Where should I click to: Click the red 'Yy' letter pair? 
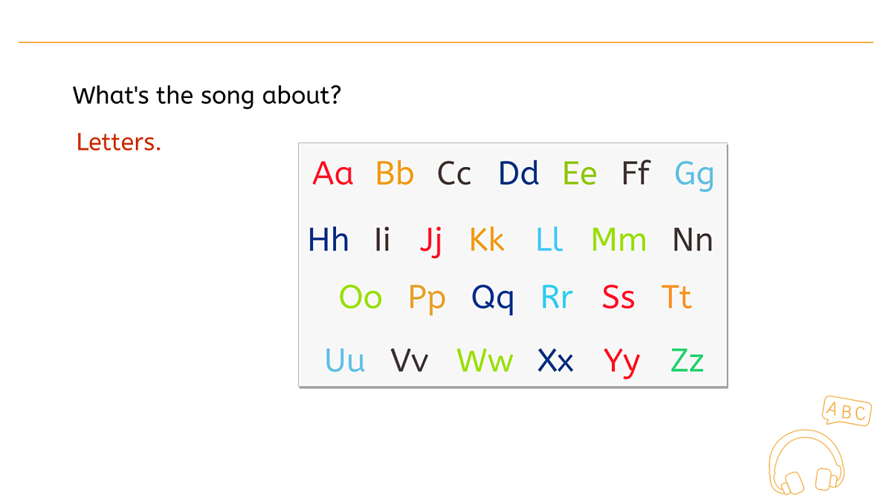pyautogui.click(x=622, y=363)
